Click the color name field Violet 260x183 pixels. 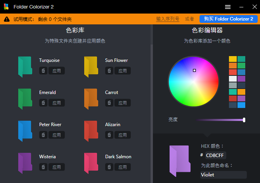pyautogui.click(x=224, y=175)
